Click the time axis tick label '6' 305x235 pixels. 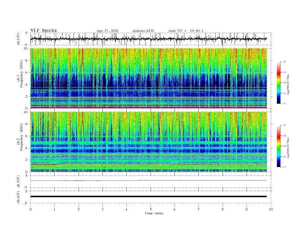point(175,209)
